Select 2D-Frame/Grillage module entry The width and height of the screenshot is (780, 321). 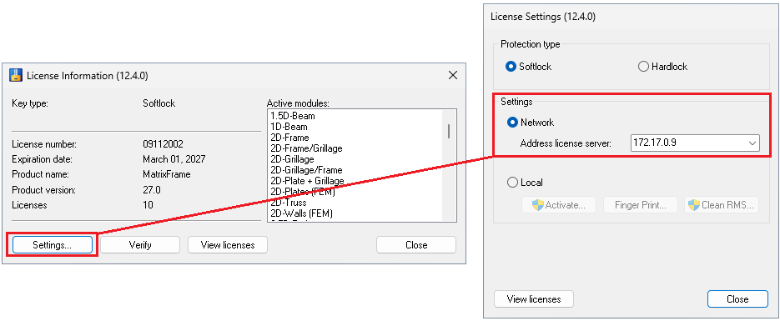(306, 148)
